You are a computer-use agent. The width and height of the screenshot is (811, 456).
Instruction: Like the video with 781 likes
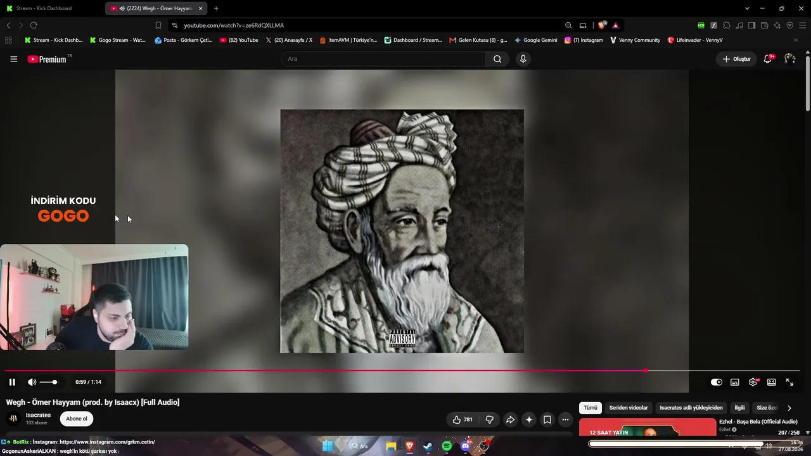point(463,419)
